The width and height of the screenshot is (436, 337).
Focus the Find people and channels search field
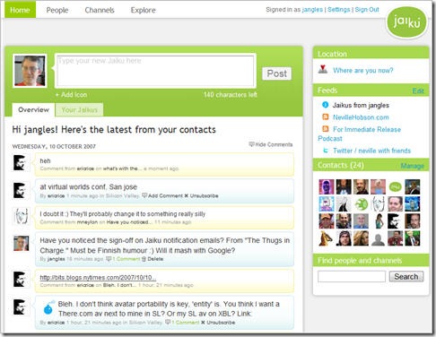pyautogui.click(x=352, y=277)
